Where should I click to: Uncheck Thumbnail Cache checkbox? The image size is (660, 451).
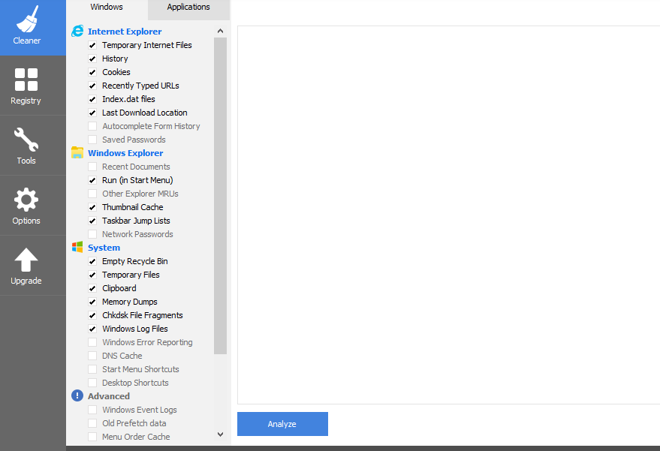[92, 207]
